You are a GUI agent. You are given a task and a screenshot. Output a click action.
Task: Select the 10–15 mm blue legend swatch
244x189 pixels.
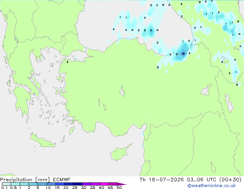tap(51, 184)
